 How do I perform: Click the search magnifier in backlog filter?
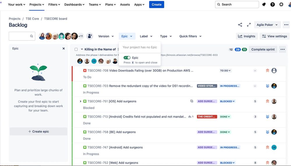click(31, 36)
